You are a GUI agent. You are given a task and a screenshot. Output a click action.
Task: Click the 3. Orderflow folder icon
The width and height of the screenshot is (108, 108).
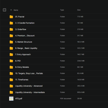pyautogui.click(x=11, y=29)
